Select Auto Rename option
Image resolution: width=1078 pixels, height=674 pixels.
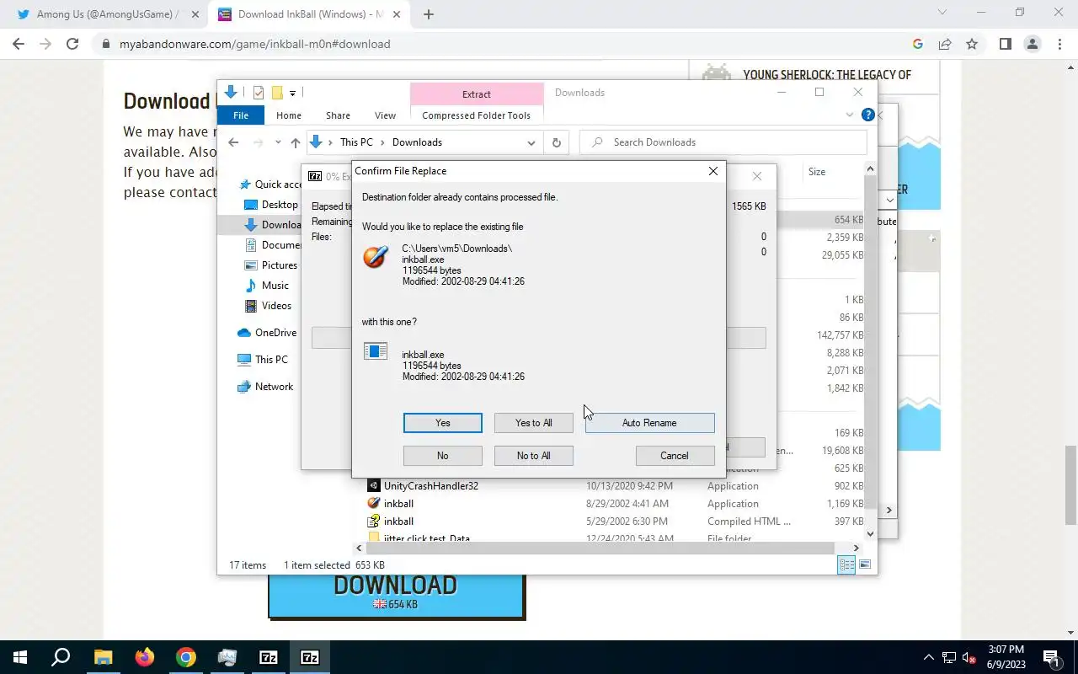(649, 423)
